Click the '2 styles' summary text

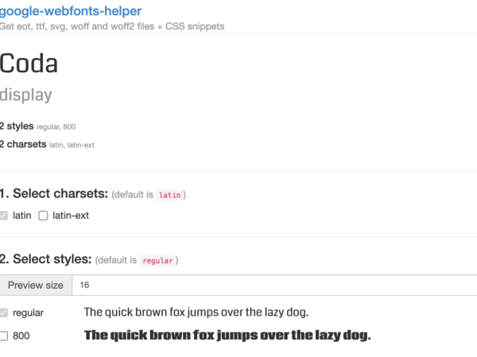coord(17,126)
